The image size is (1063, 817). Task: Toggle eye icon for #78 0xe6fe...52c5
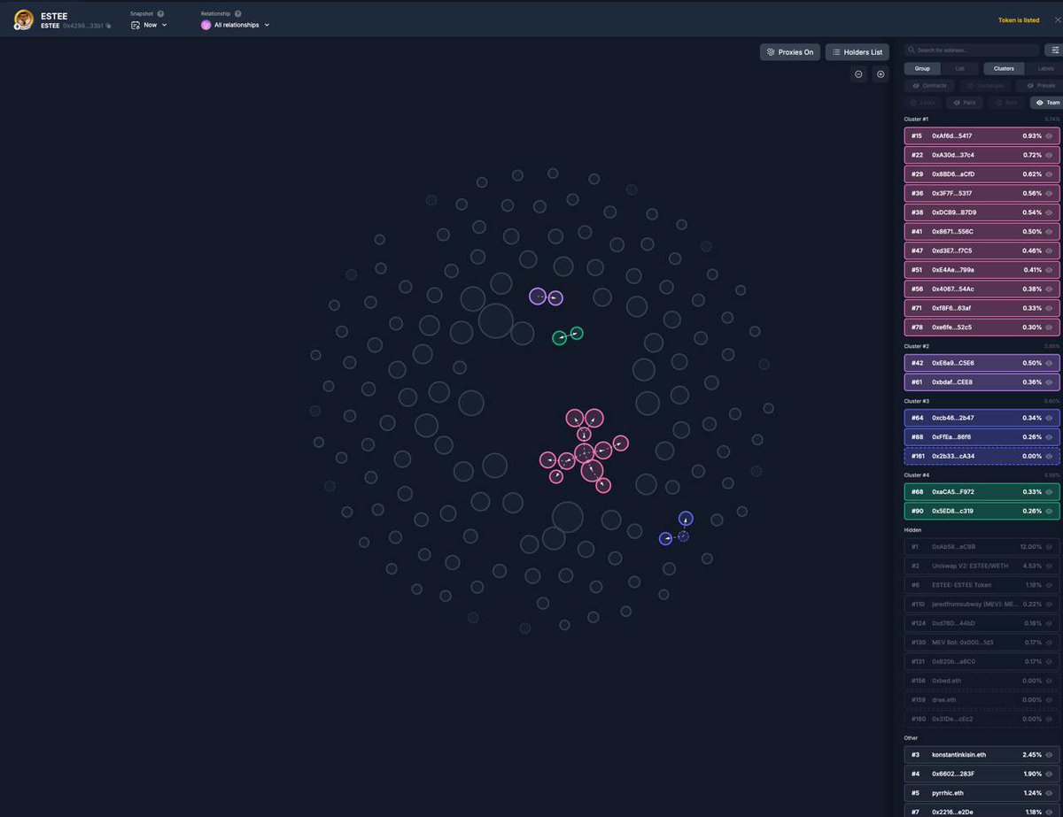tap(1049, 328)
